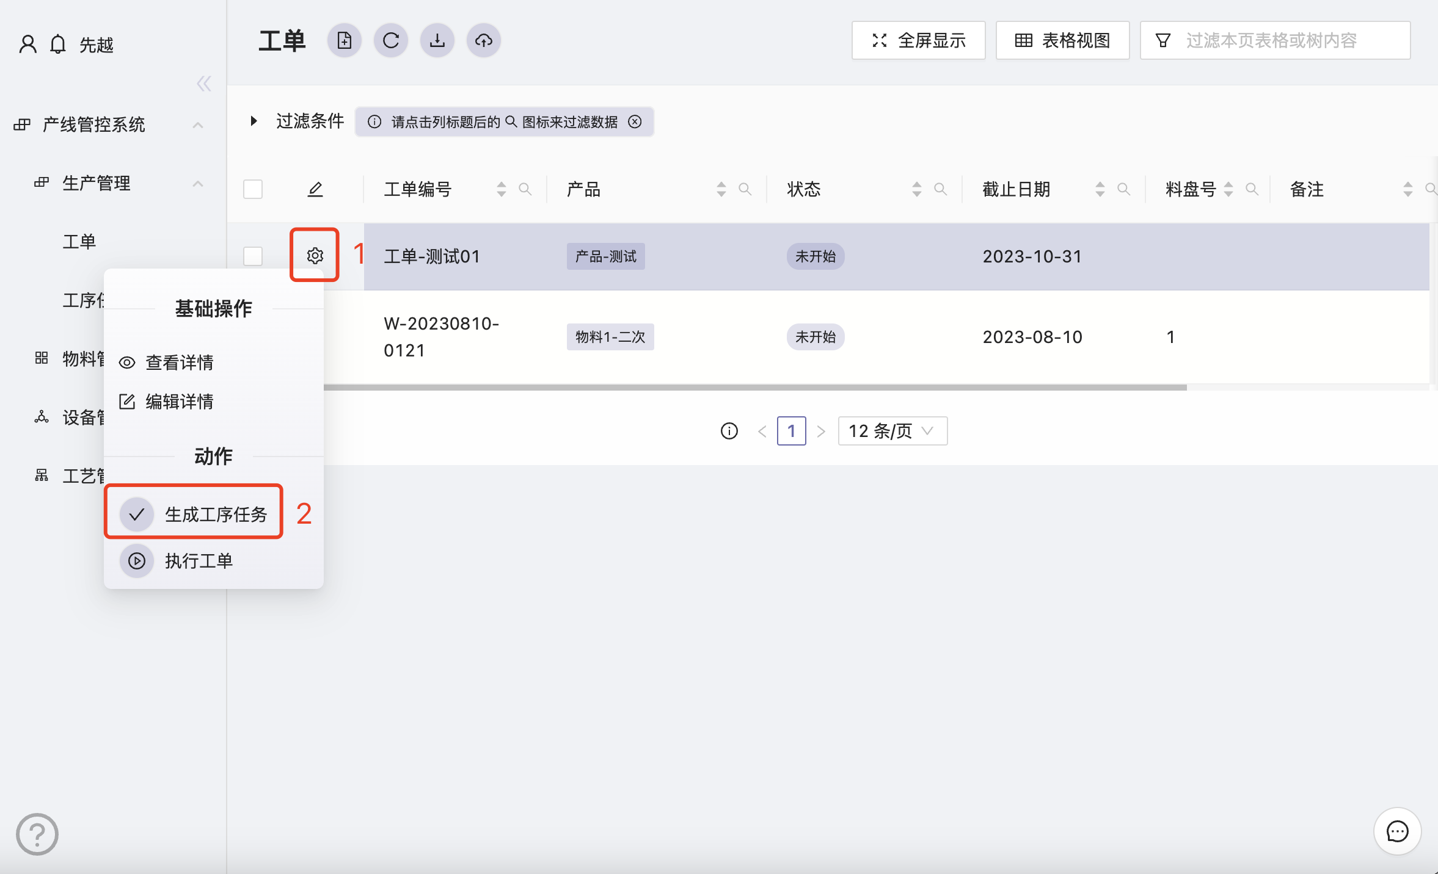This screenshot has width=1438, height=874.
Task: Click search icon in 工单编号 column header
Action: click(525, 189)
